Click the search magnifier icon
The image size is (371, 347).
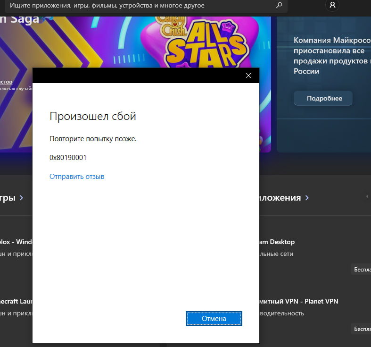(x=279, y=5)
